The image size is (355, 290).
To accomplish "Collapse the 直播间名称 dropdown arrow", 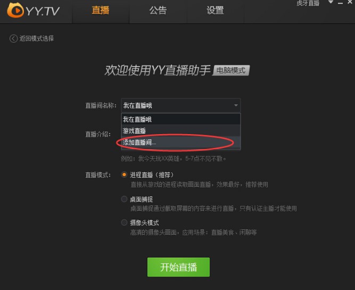I will (236, 105).
